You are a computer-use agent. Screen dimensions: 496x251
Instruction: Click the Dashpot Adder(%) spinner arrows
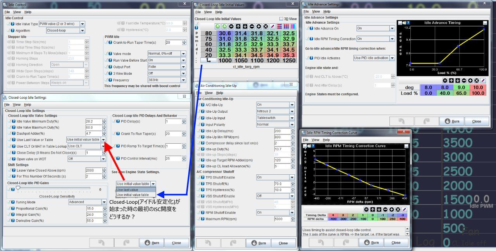(x=104, y=134)
